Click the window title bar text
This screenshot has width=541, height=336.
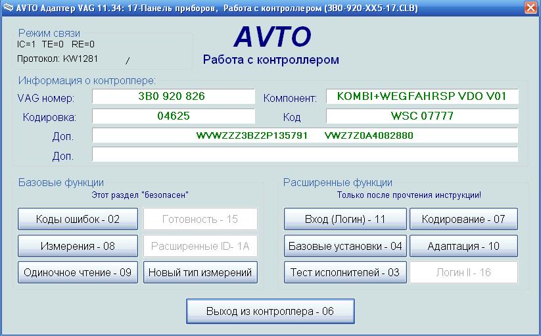tap(217, 8)
